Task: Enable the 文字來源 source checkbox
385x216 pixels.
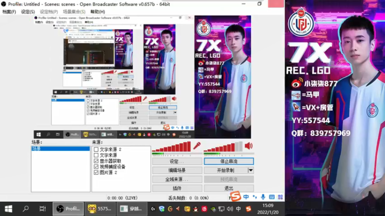Action: point(96,155)
